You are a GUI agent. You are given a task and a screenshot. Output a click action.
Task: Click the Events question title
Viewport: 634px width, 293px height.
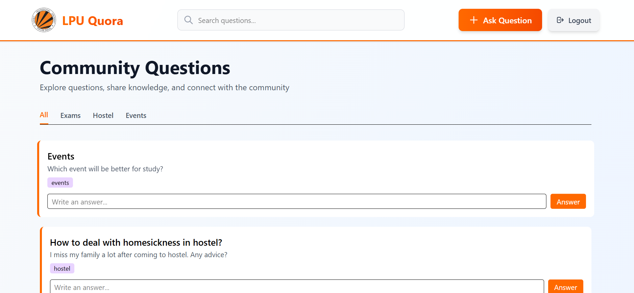point(61,156)
